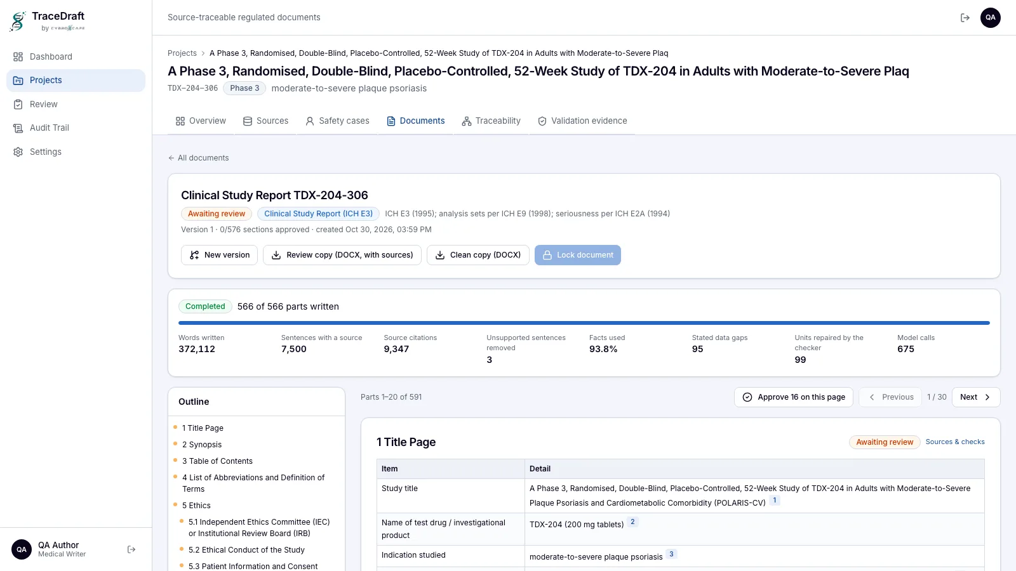Click the sign-out icon in top header

[x=965, y=18]
